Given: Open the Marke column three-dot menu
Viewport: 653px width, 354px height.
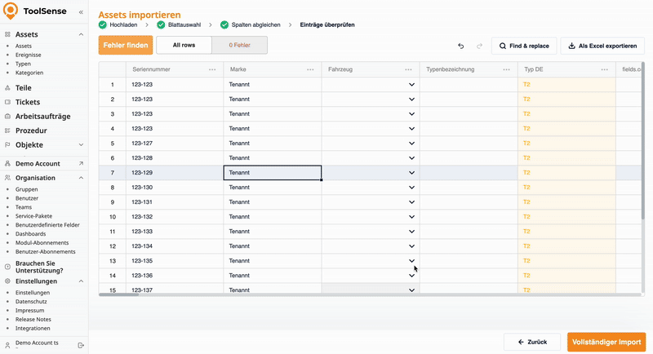Looking at the screenshot, I should pos(310,70).
